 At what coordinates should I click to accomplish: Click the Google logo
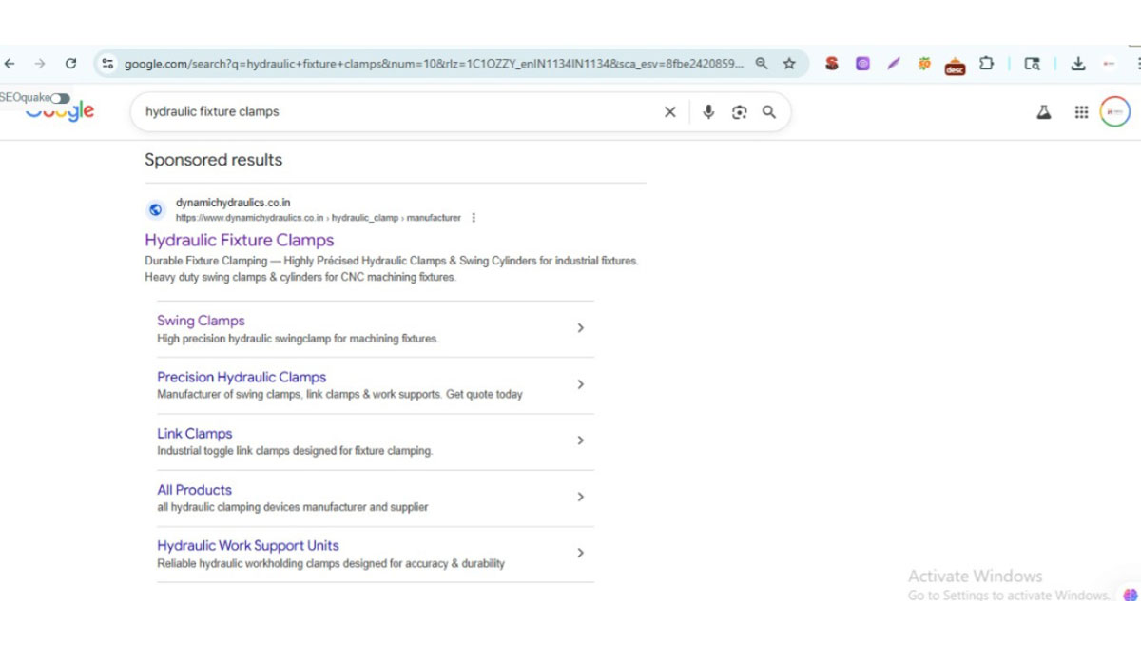pos(59,111)
